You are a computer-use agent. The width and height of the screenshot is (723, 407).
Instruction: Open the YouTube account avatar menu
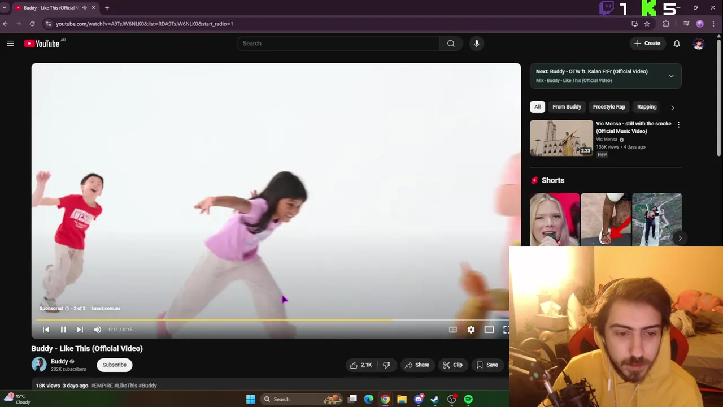tap(699, 44)
